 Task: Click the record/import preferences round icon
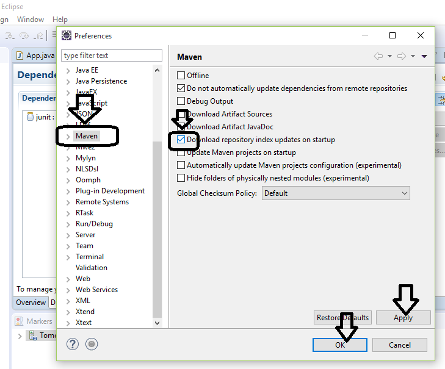[x=92, y=344]
